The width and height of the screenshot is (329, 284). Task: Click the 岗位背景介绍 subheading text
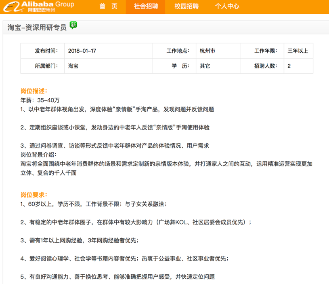click(x=39, y=155)
